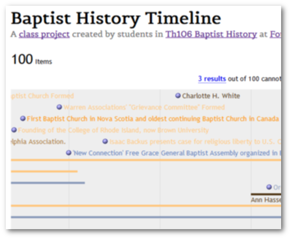Select the Warren Associations Grievance Committee marker dot

coord(59,107)
